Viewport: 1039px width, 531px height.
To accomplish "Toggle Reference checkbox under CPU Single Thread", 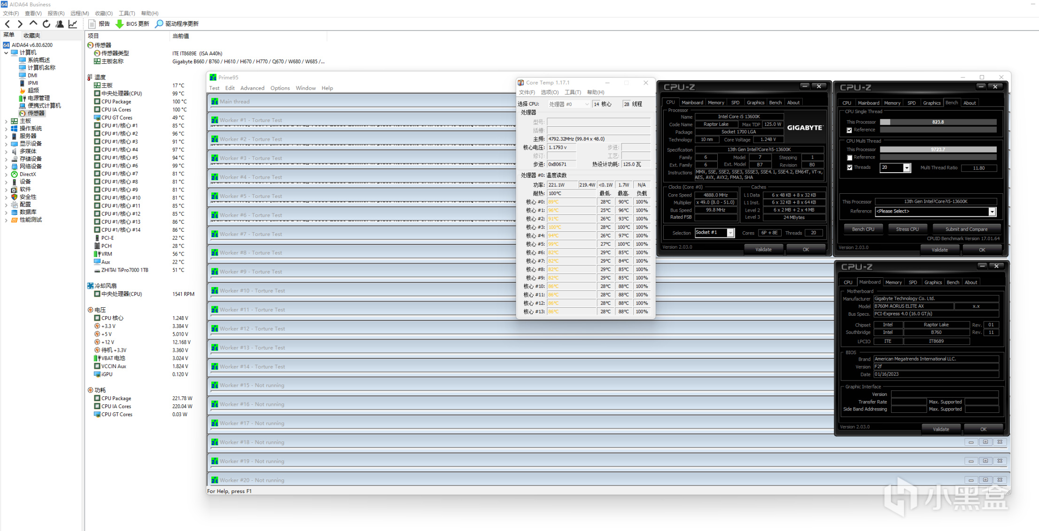I will 849,130.
